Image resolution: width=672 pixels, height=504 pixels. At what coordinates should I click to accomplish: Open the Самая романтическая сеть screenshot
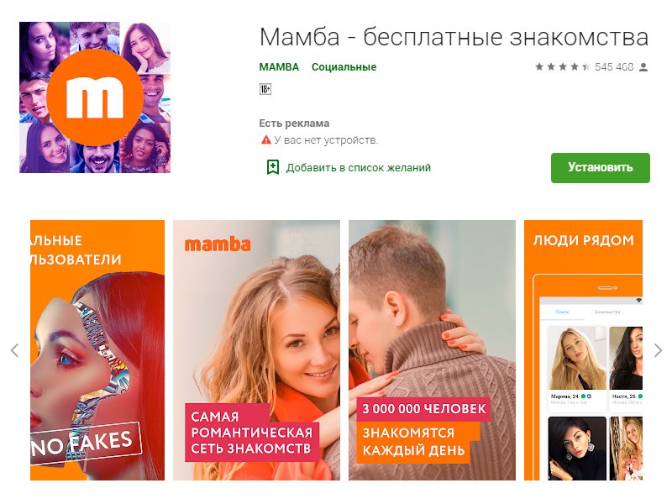click(x=256, y=350)
